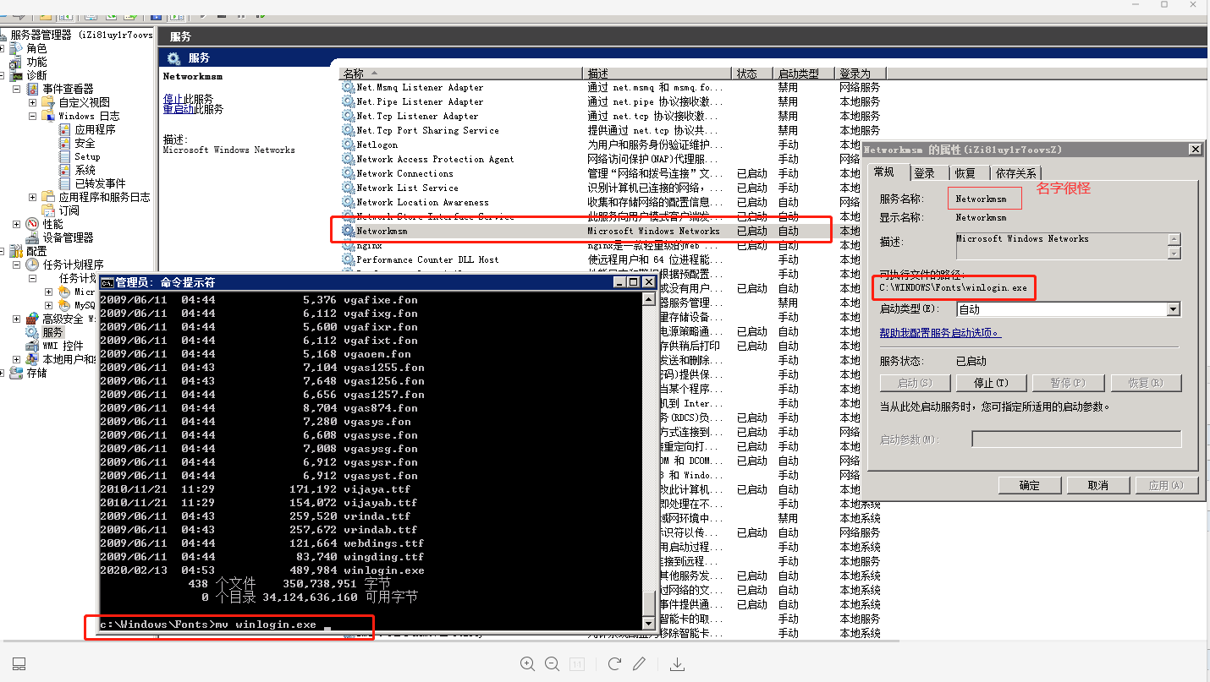Click the 性能 performance icon
Image resolution: width=1210 pixels, height=682 pixels.
click(33, 224)
